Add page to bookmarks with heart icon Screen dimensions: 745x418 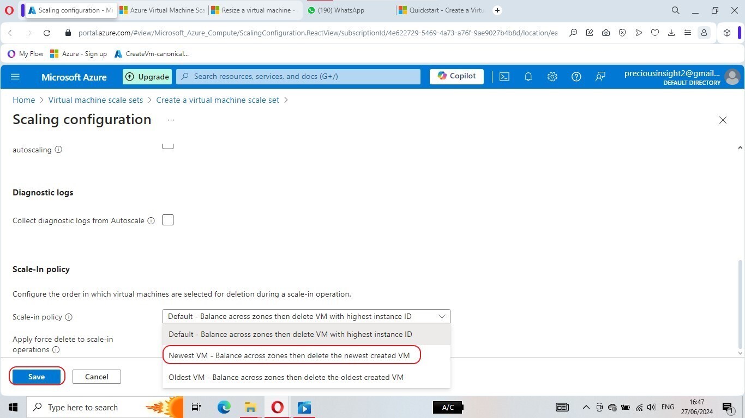[655, 33]
